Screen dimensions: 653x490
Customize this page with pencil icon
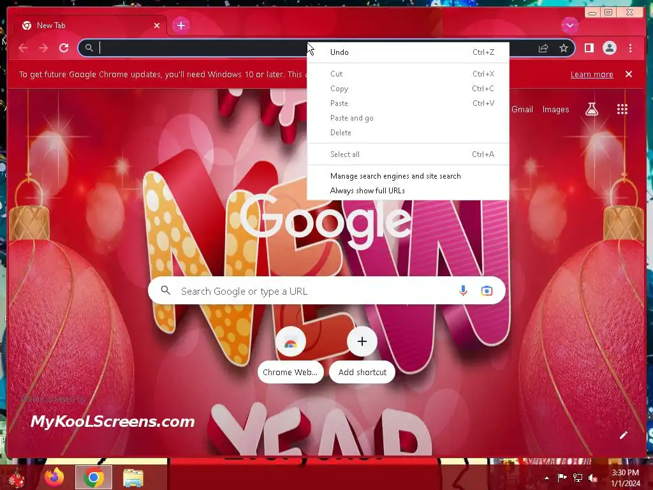623,435
